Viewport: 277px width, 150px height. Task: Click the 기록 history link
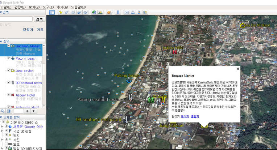coord(40,30)
